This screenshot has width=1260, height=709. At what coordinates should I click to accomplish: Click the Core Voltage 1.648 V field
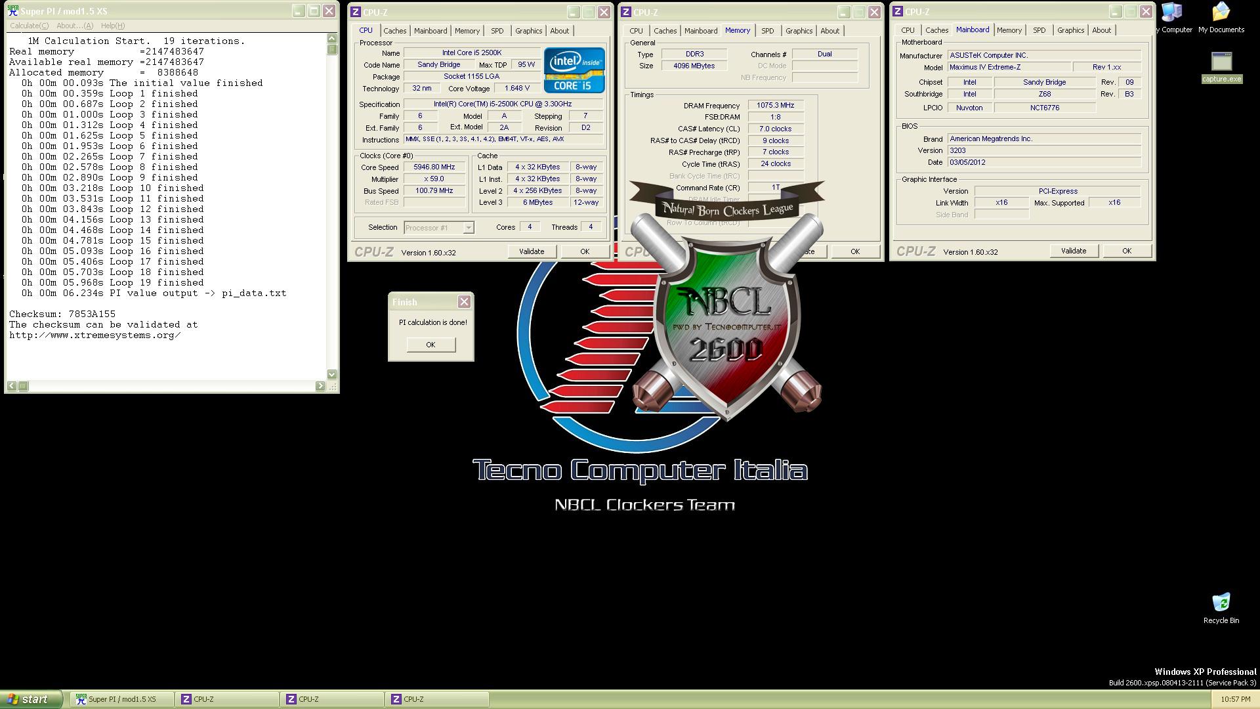point(516,88)
